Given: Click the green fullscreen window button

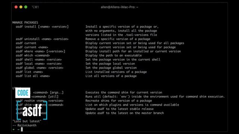Looking at the screenshot, I should 26,7.
